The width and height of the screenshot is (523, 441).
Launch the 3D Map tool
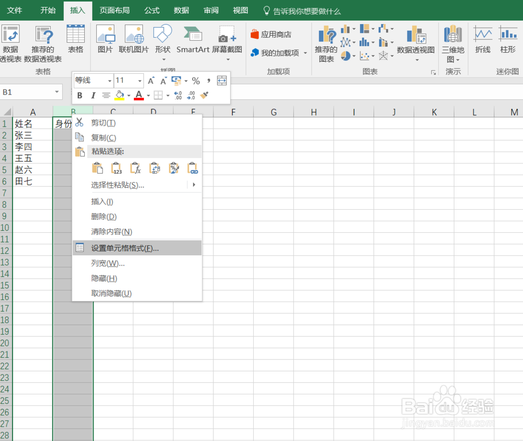click(453, 44)
